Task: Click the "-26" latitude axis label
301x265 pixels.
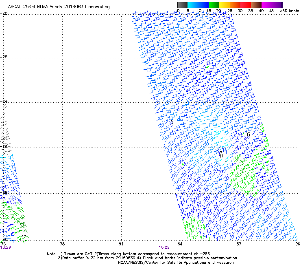Action: 4,147
